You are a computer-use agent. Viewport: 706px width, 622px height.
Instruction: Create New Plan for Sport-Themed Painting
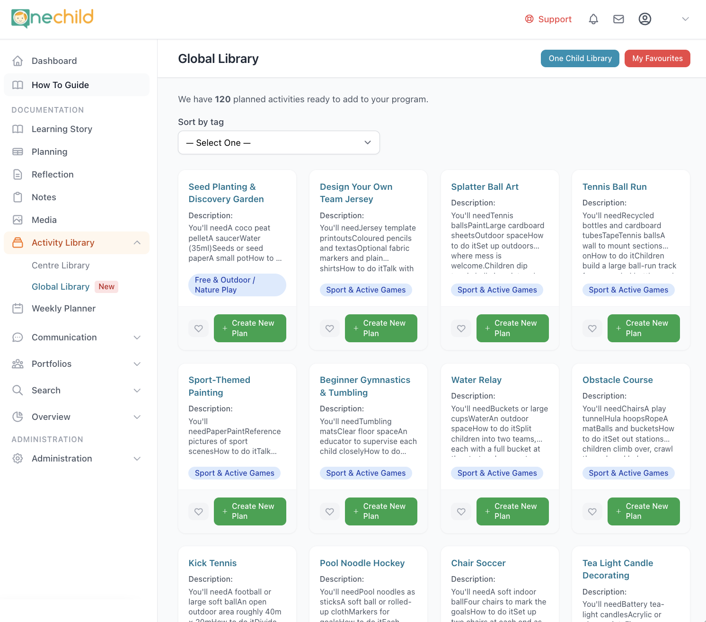click(250, 511)
